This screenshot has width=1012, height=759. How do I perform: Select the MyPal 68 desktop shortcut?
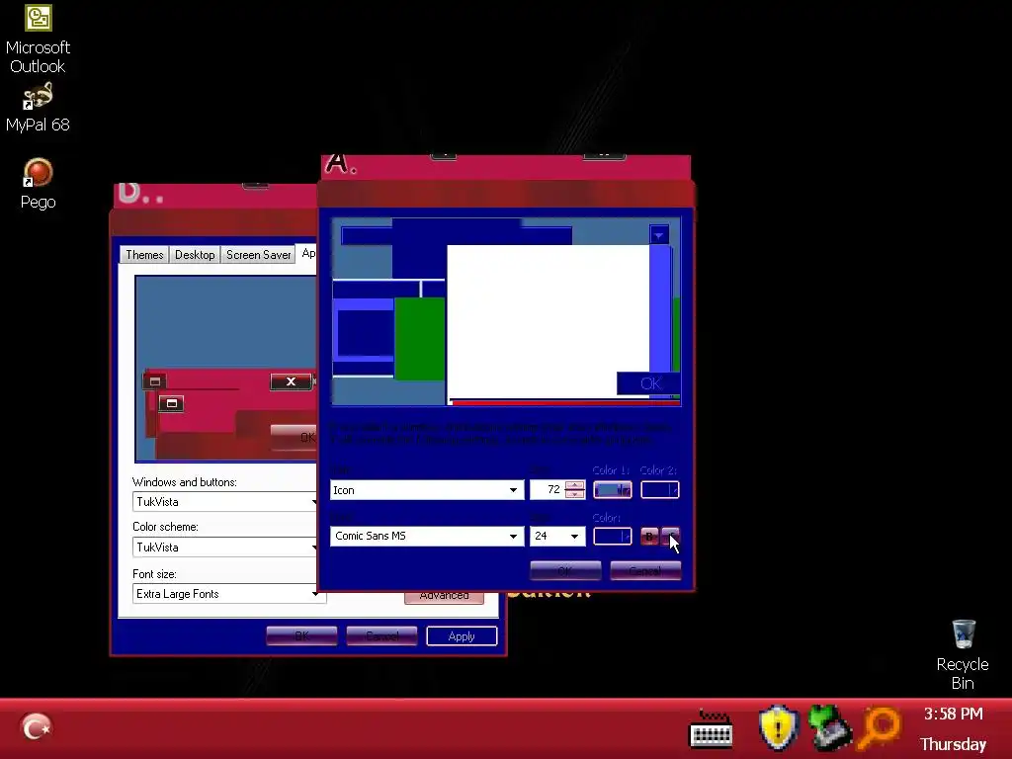point(38,108)
